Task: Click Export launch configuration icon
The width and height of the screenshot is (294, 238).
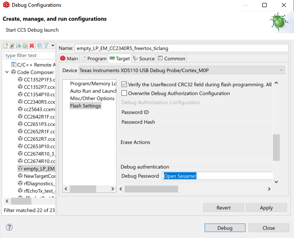Action: (x=19, y=45)
